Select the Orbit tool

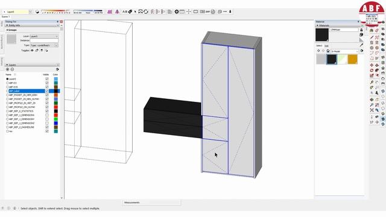pos(372,99)
